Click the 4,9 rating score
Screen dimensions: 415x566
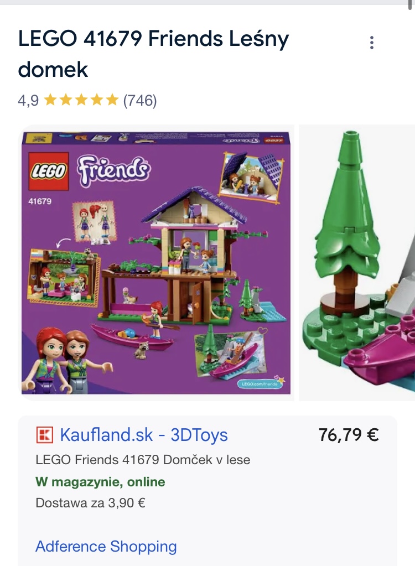(x=28, y=100)
